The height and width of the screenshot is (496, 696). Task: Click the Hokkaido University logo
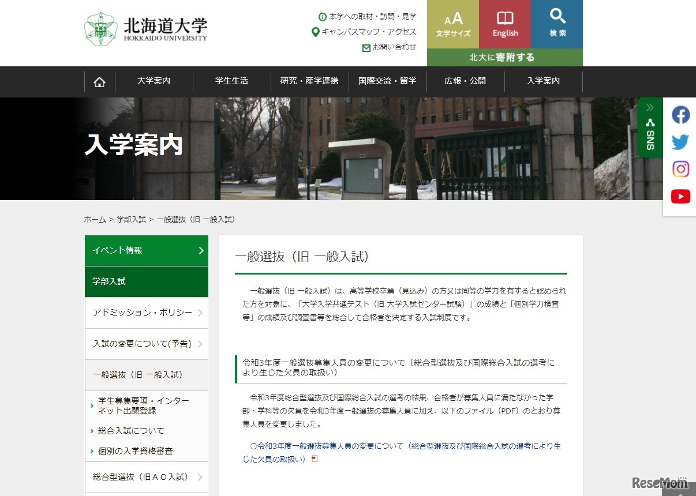click(x=146, y=27)
